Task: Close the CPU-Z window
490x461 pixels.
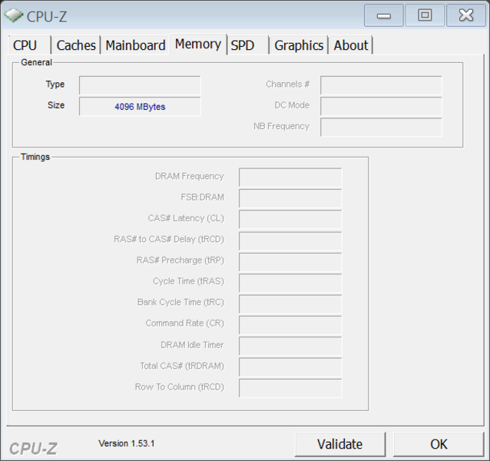Action: (466, 15)
